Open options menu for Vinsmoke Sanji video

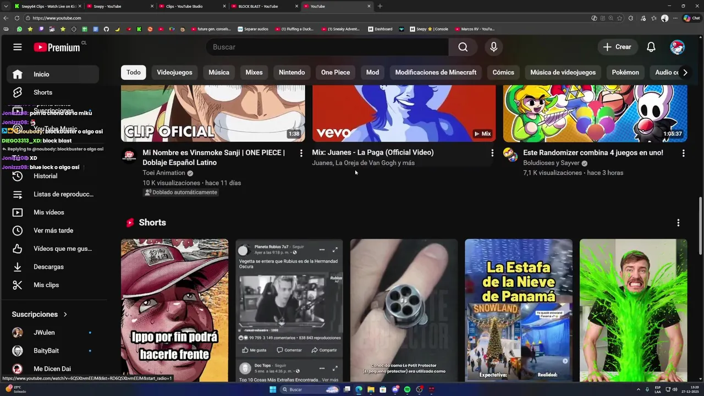(301, 153)
